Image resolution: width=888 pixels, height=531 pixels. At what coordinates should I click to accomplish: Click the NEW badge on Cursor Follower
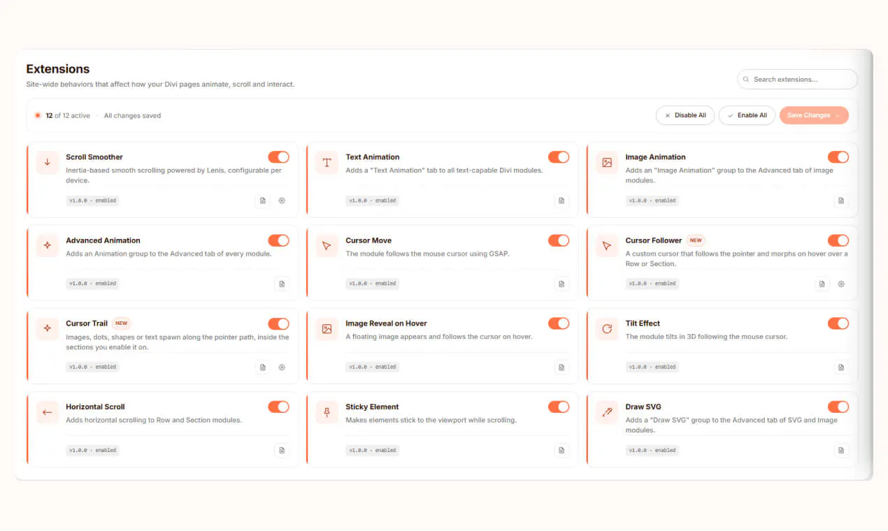point(696,240)
